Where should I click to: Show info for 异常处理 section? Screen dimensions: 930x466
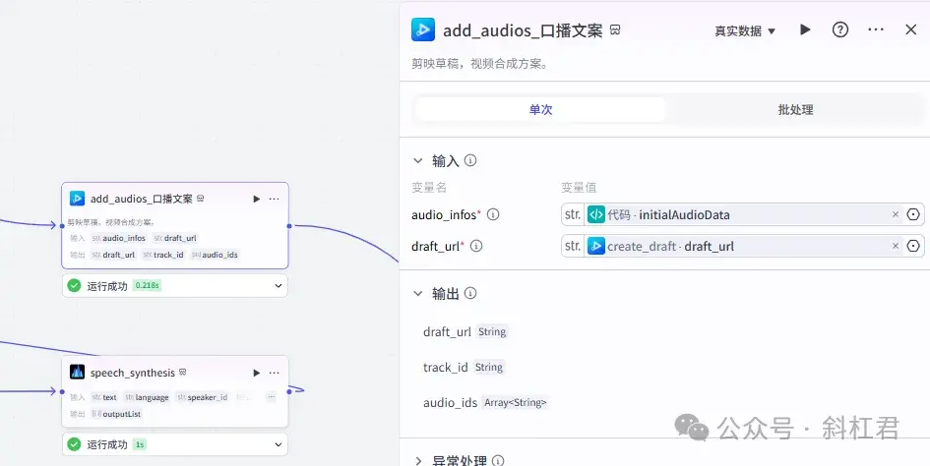point(498,461)
